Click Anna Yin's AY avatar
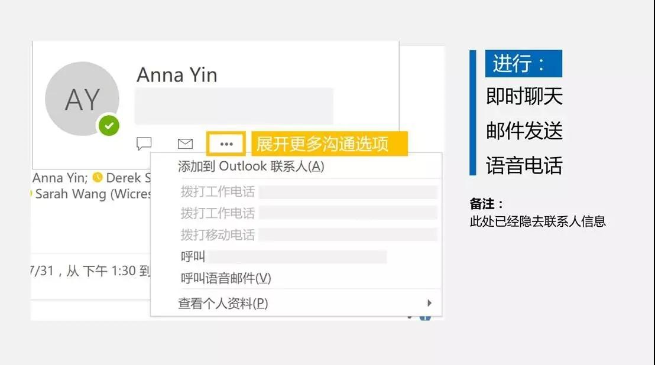Screen dimensions: 655x365 pos(82,99)
